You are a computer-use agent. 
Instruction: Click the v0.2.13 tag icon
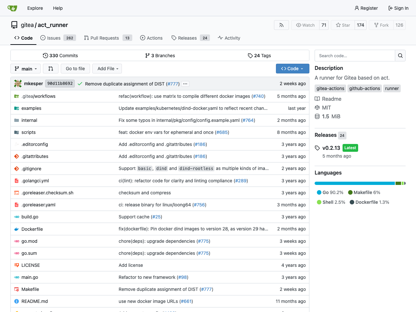click(x=317, y=148)
